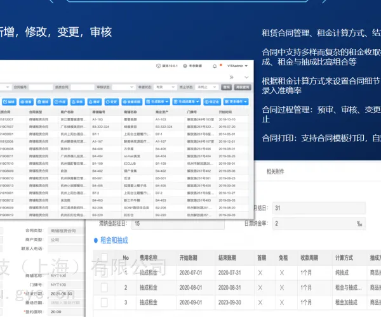Click 计算方式 cell 纯抽成
The width and height of the screenshot is (381, 317).
click(342, 273)
